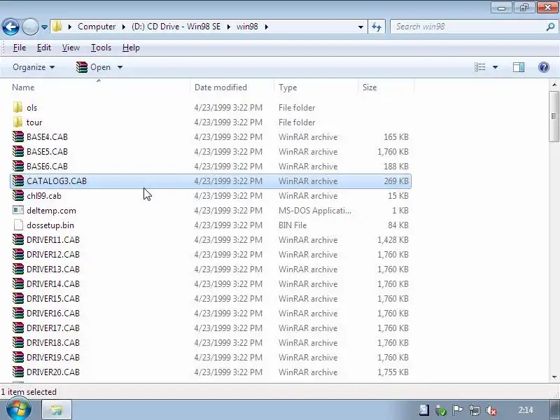The height and width of the screenshot is (420, 560).
Task: Open Action Center flag icon
Action: pos(457,410)
